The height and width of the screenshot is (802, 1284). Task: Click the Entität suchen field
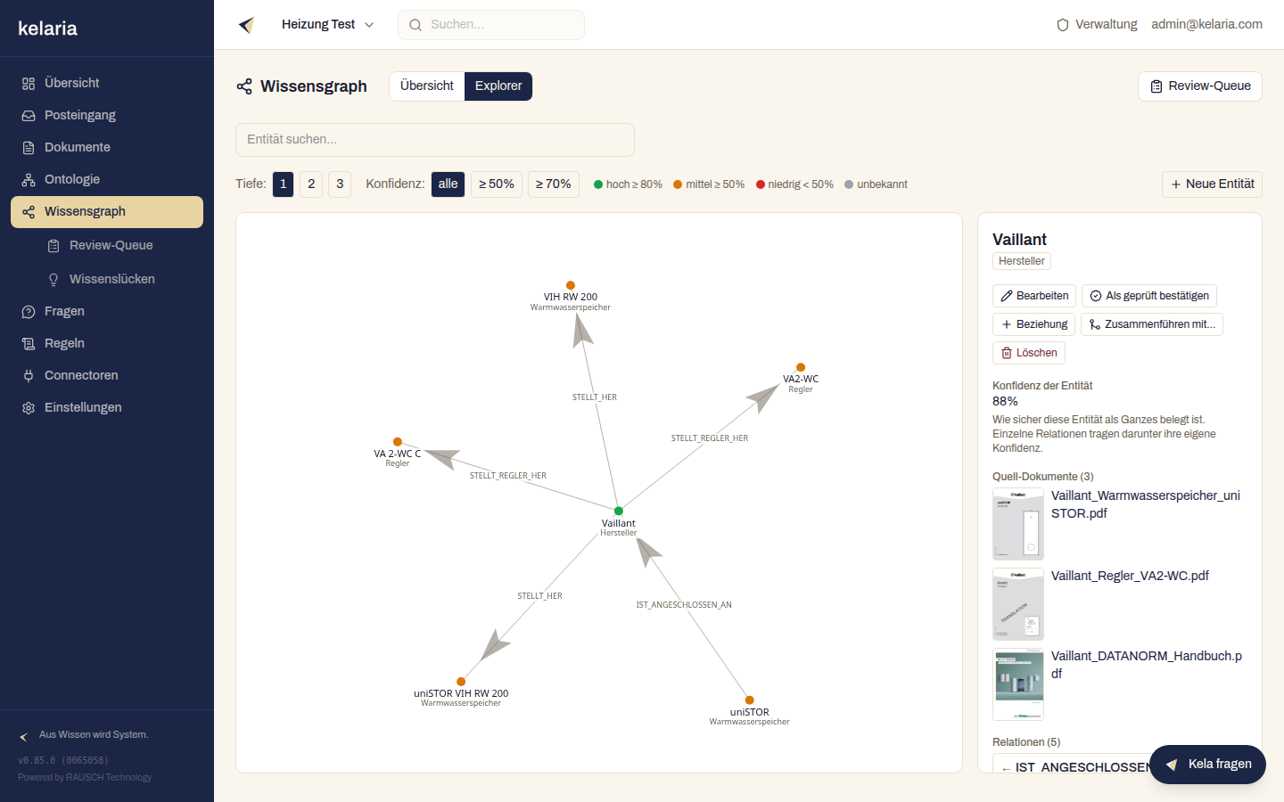435,140
